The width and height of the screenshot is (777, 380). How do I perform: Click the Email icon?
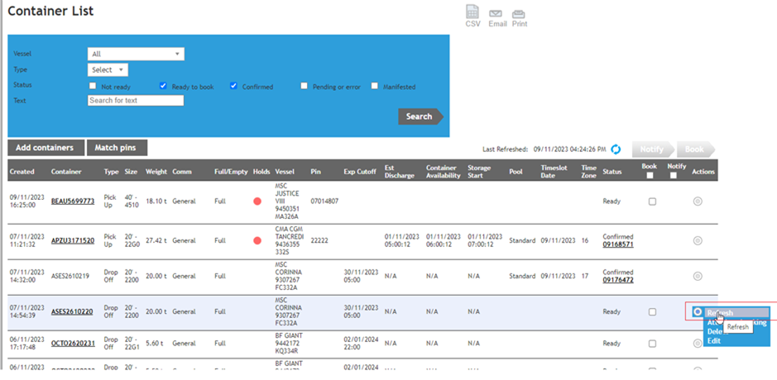(x=496, y=14)
